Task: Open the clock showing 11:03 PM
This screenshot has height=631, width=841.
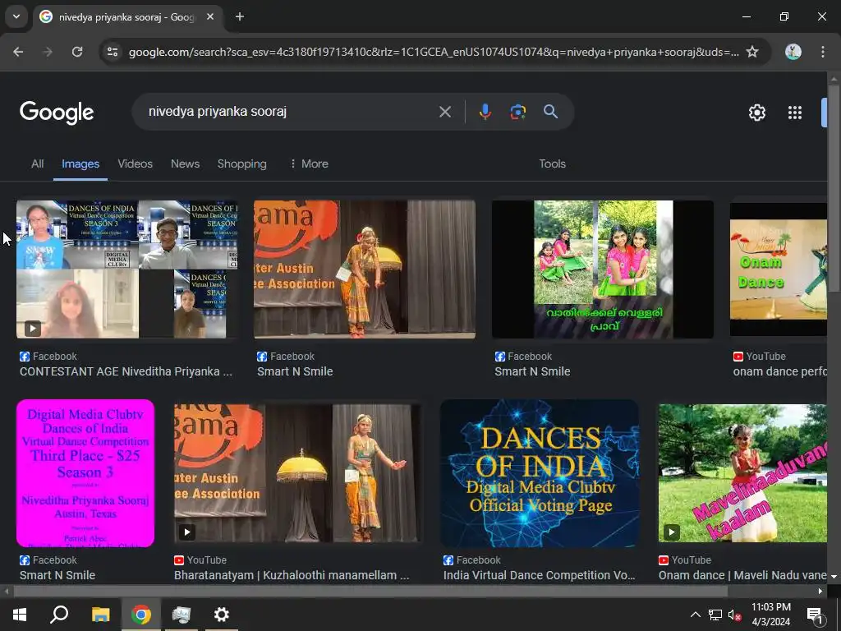Action: (x=770, y=615)
